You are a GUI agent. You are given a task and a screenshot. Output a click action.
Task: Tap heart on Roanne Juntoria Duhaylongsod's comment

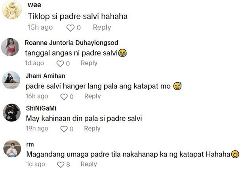click(x=60, y=64)
